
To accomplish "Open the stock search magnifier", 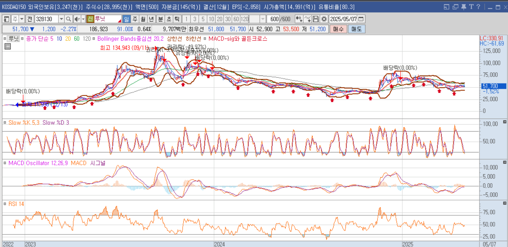I will [x=68, y=19].
